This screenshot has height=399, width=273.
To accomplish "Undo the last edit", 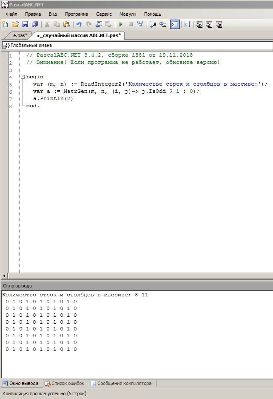I will pos(79,24).
